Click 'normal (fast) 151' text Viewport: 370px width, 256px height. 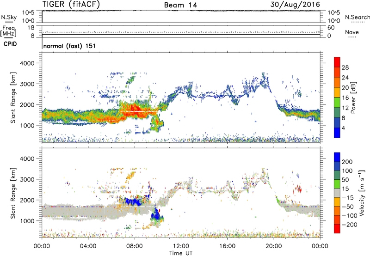[70, 46]
